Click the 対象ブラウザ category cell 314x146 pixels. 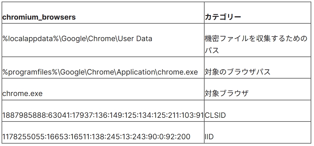(x=226, y=94)
